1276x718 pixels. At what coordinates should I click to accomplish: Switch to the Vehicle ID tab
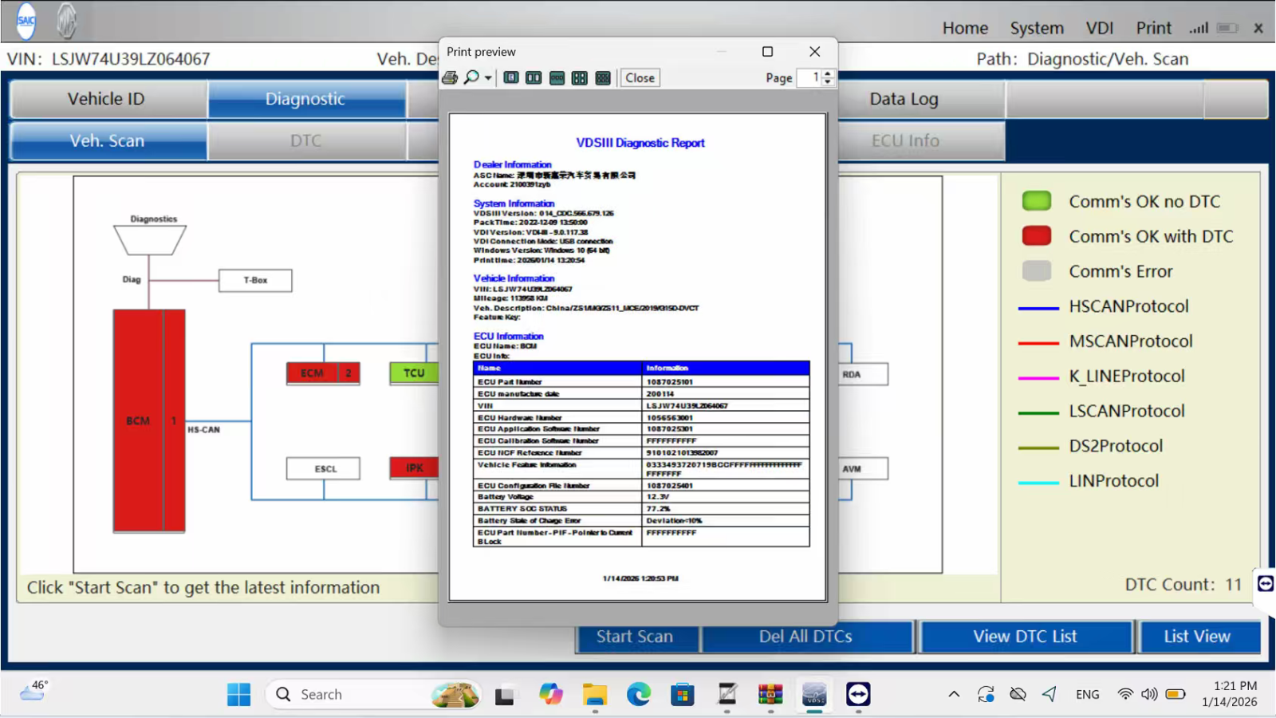point(107,99)
